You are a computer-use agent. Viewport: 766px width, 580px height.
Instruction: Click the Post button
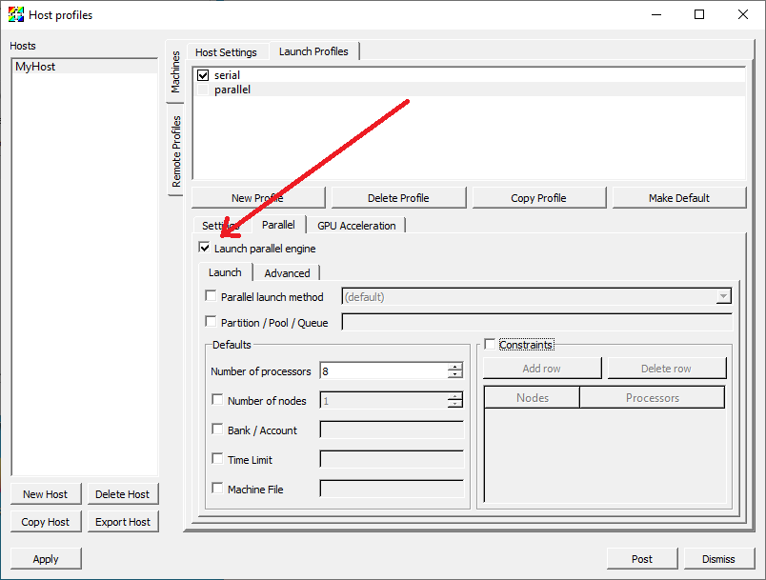pos(642,559)
